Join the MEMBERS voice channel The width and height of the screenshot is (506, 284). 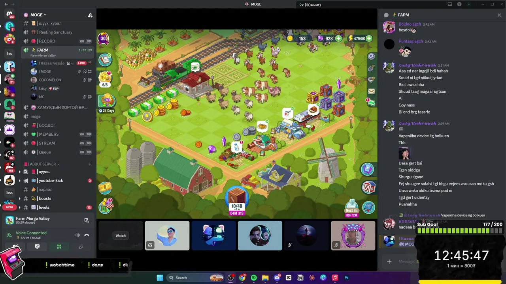point(57,134)
